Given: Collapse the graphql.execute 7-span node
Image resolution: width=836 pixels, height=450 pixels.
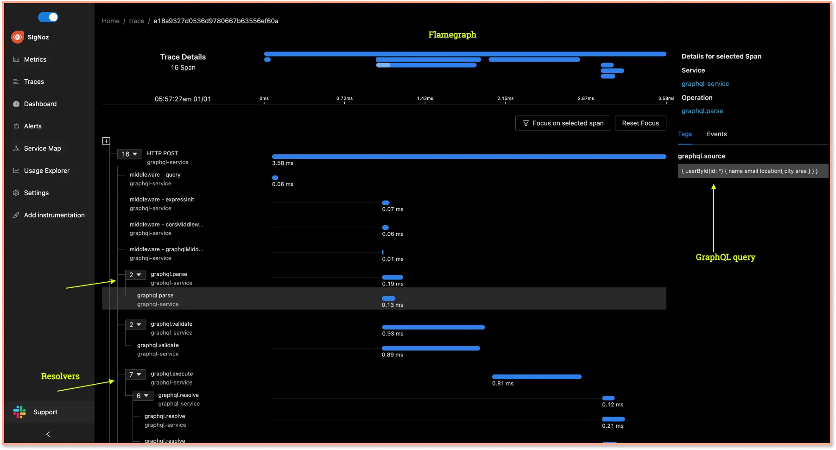Looking at the screenshot, I should pos(135,374).
